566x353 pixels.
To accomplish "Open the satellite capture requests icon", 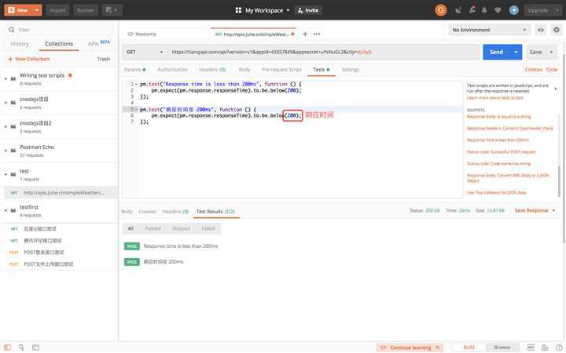I will [458, 10].
